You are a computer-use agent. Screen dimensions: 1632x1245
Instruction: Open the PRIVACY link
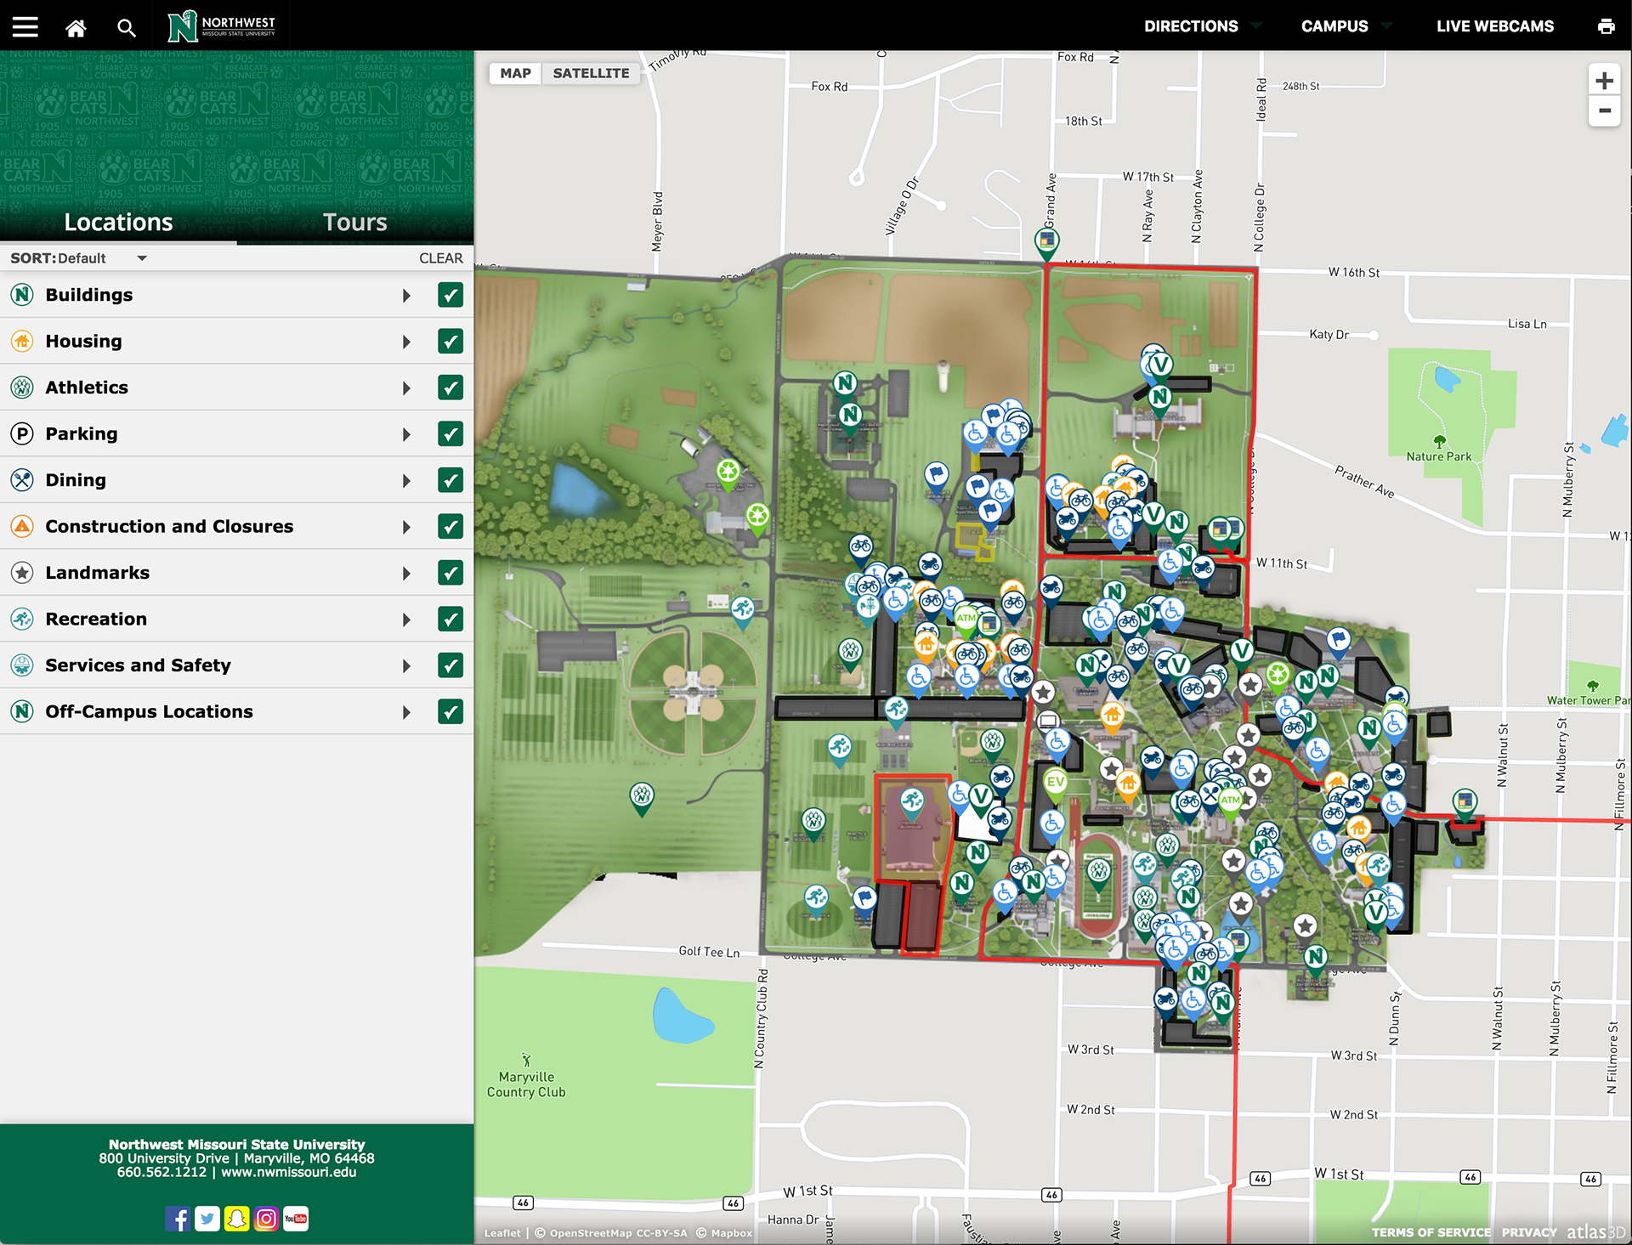tap(1529, 1232)
